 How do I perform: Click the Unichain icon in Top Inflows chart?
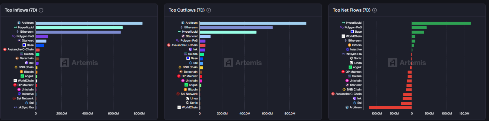[19, 90]
